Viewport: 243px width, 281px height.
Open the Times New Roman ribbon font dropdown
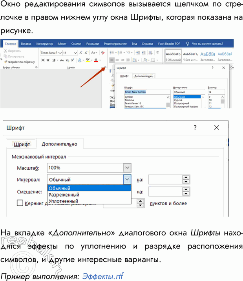tap(60, 53)
